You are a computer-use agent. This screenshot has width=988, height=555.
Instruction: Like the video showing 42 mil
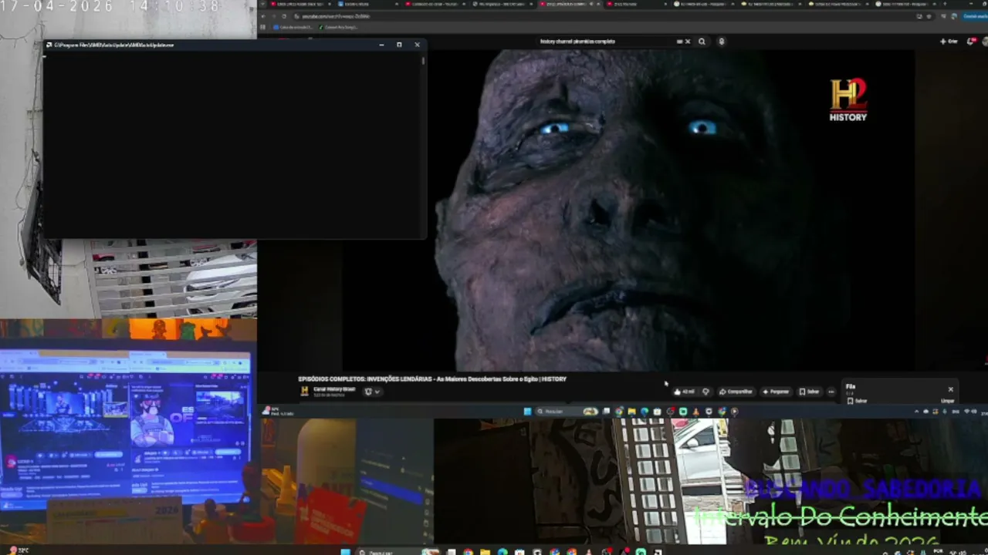point(684,392)
